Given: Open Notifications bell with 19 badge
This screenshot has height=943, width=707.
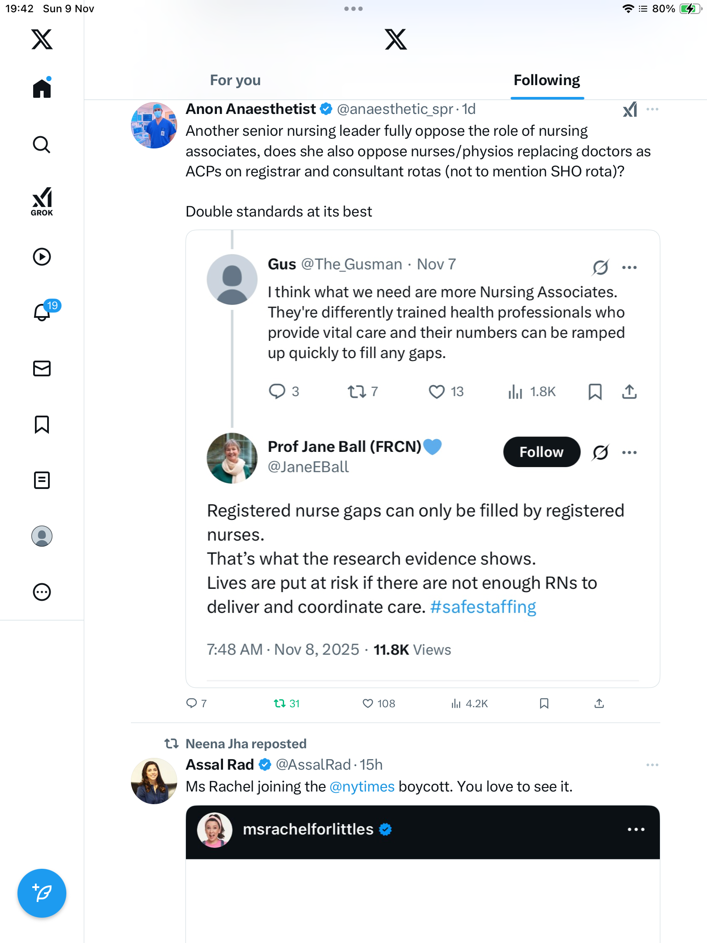Looking at the screenshot, I should pyautogui.click(x=43, y=312).
